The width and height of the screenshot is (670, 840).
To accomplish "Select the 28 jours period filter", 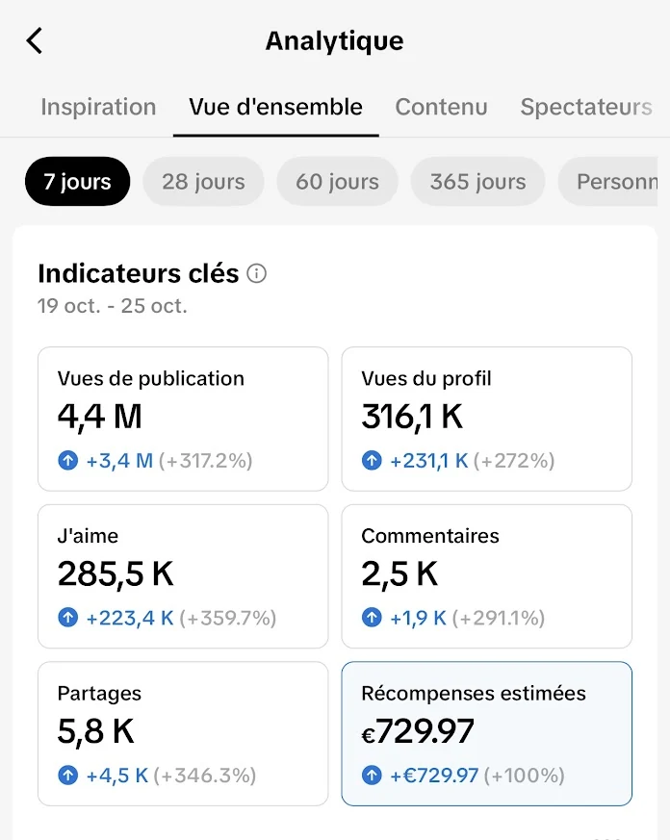I will [x=203, y=182].
